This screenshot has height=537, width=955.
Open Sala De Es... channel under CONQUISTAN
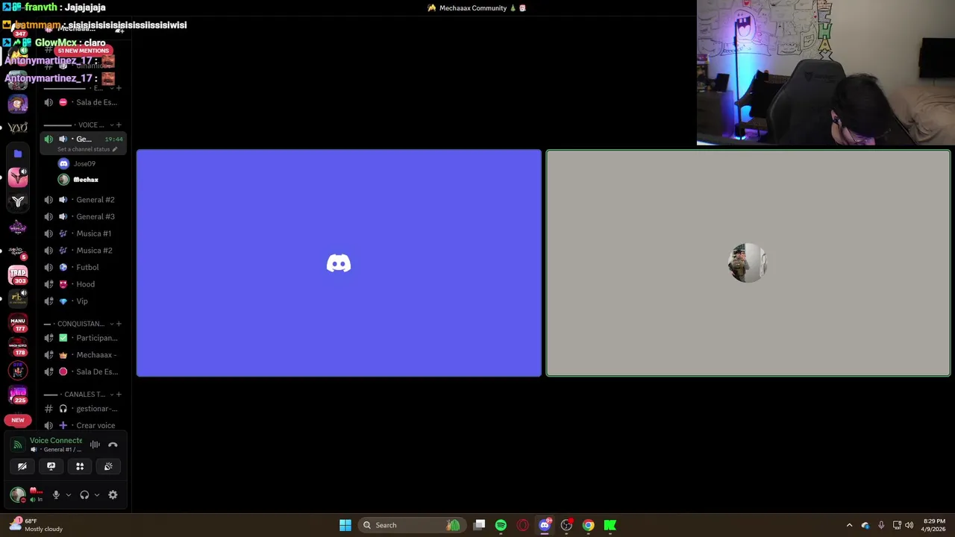(84, 371)
